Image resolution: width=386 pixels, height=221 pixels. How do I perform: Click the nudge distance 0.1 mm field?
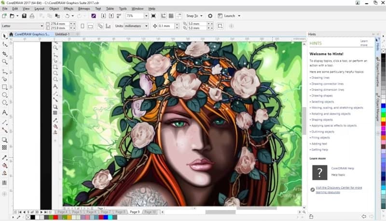(166, 26)
